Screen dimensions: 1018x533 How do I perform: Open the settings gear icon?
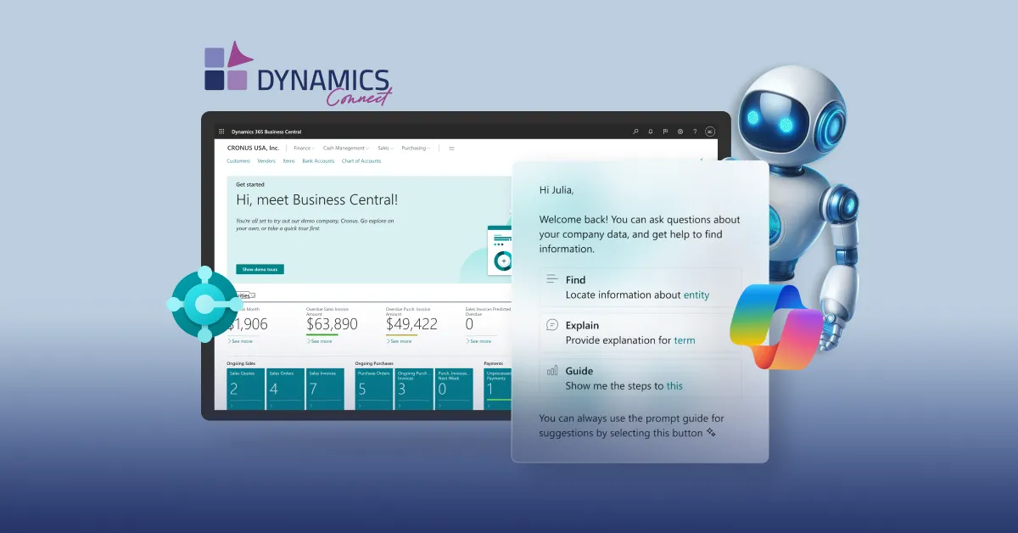tap(680, 132)
